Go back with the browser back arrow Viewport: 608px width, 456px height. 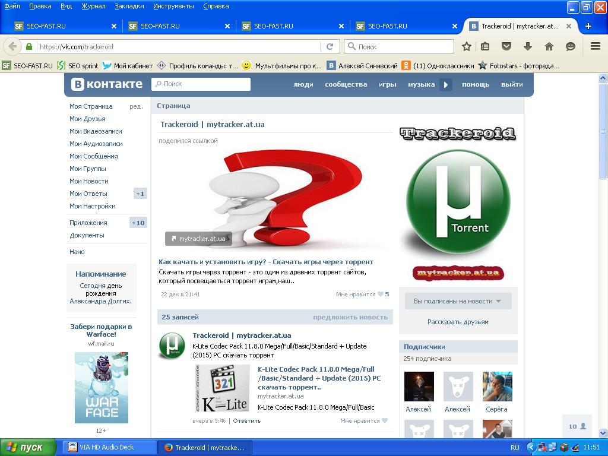click(12, 46)
